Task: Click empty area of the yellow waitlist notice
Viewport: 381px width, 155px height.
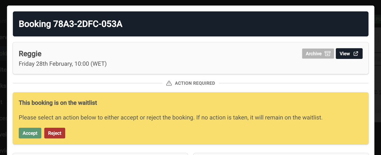Action: point(221,134)
